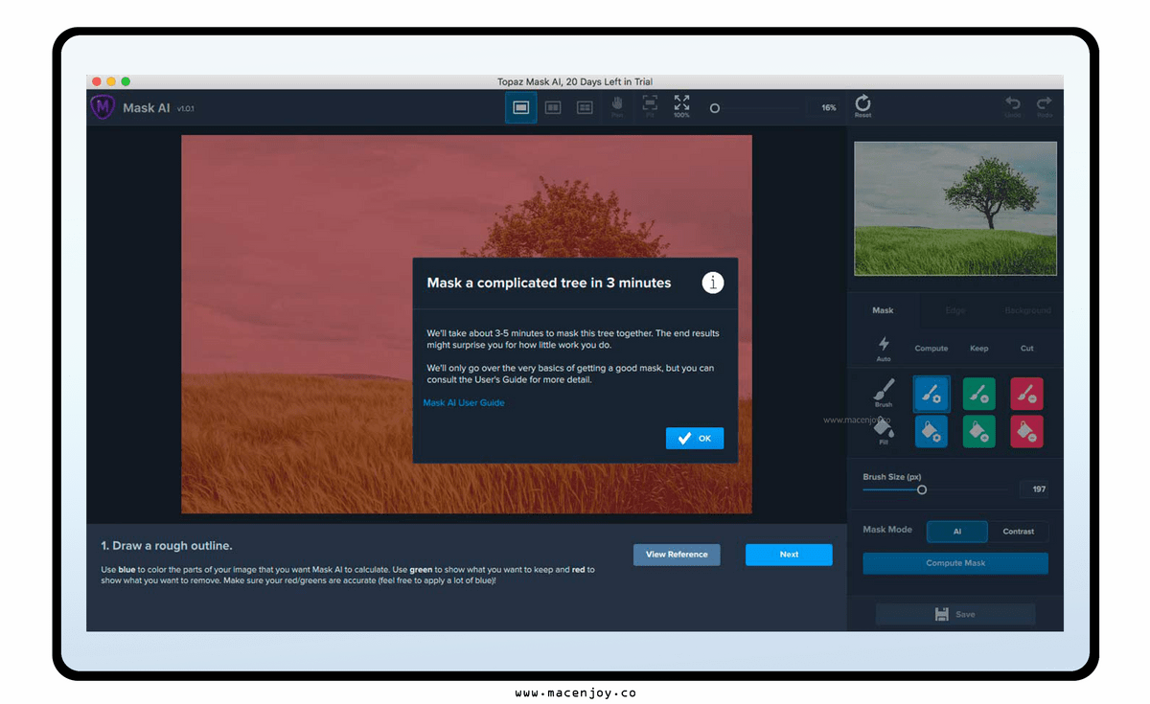Close the Topaz Mask AI window

coord(97,82)
